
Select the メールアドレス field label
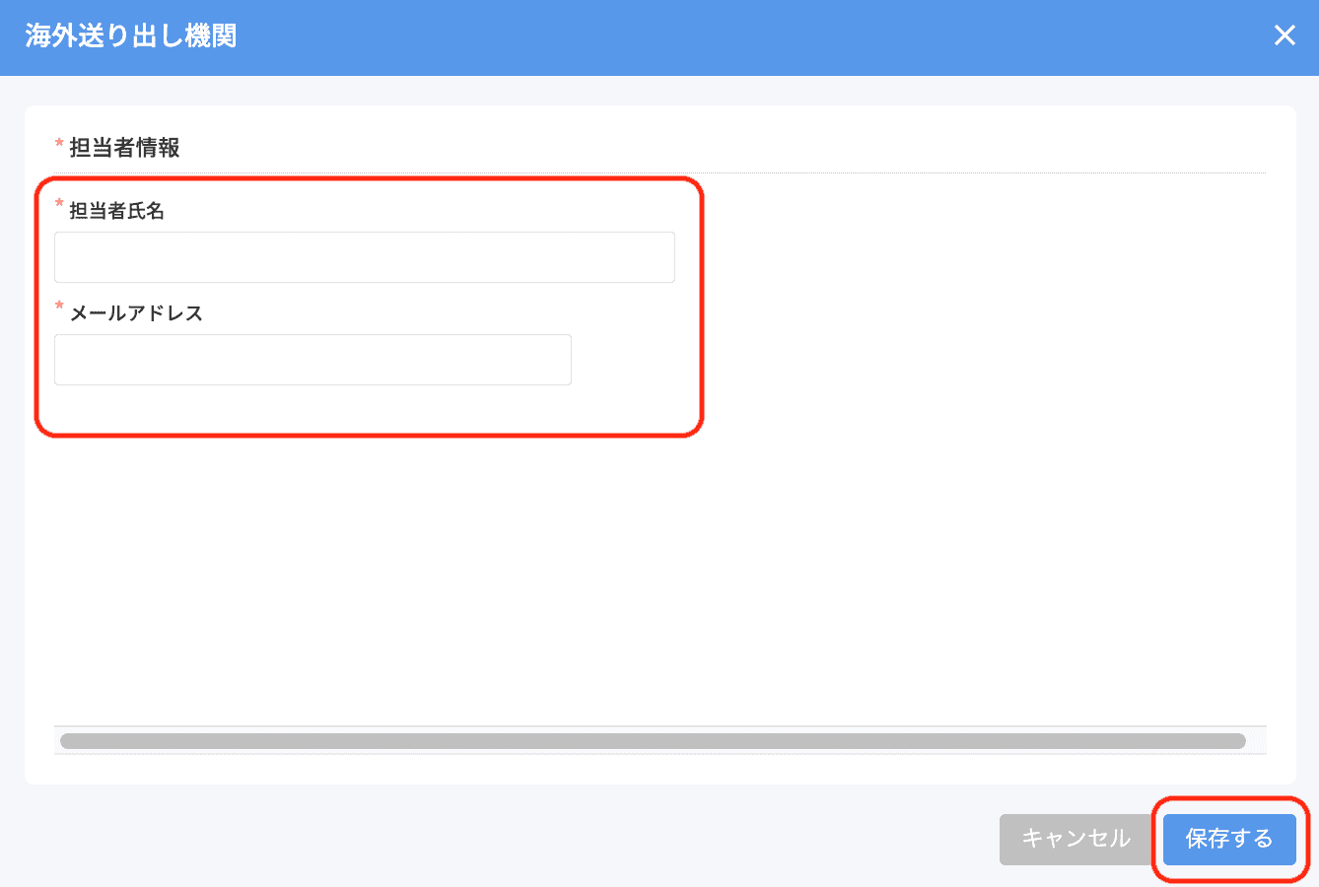(136, 313)
